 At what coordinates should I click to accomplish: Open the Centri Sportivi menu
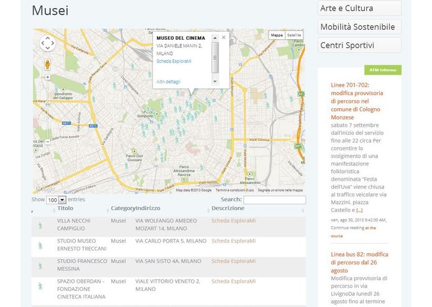click(359, 45)
